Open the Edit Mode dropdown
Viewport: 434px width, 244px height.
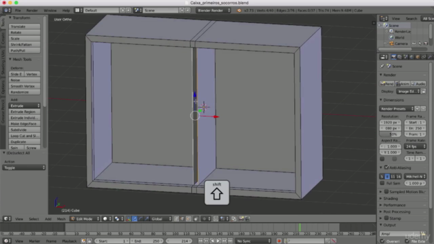coord(85,218)
